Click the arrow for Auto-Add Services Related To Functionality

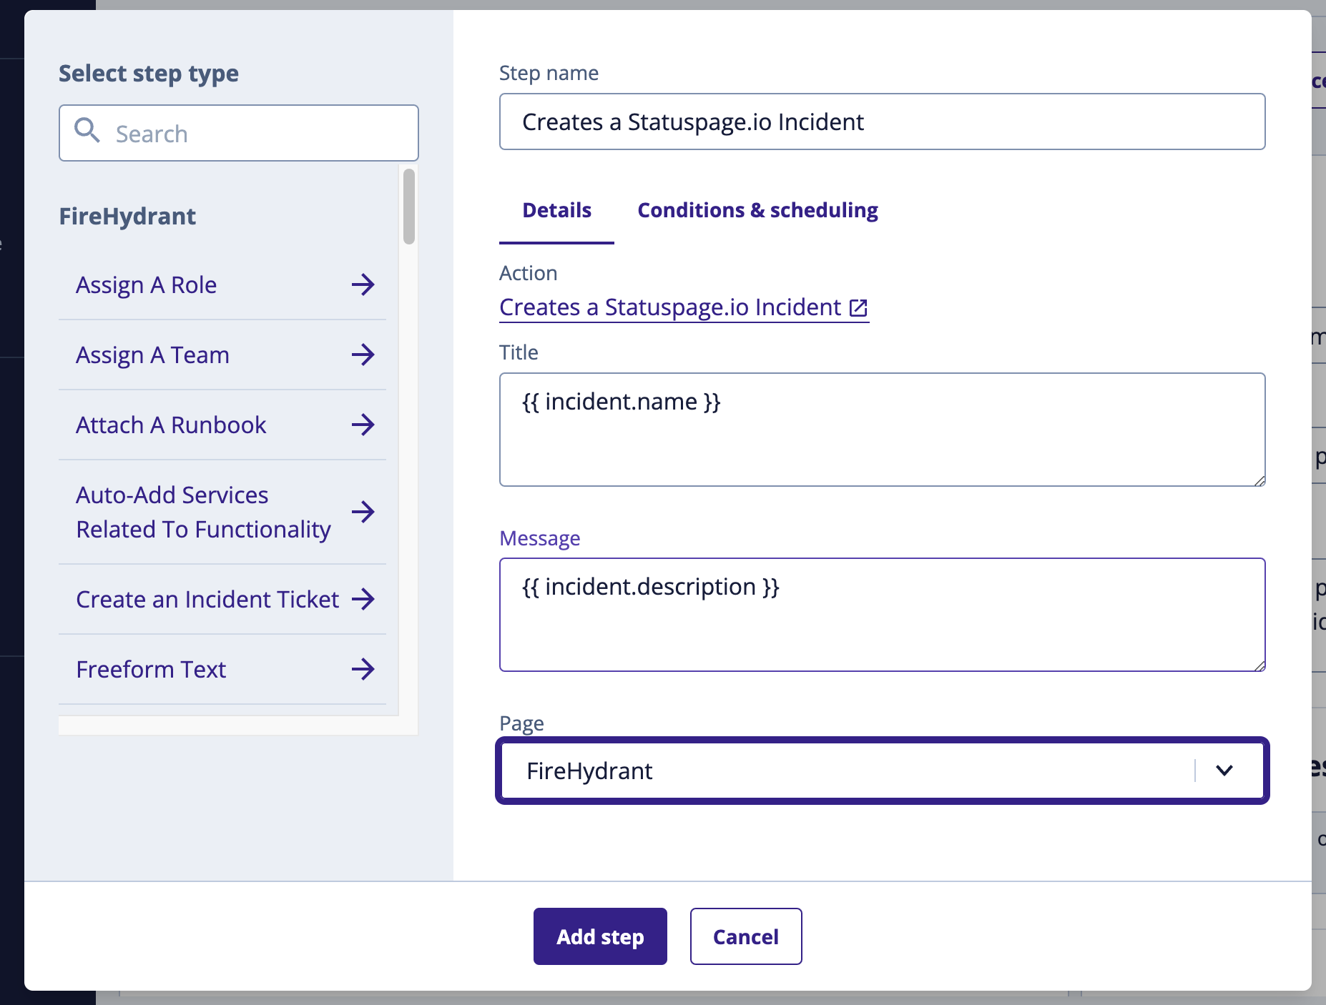tap(364, 512)
